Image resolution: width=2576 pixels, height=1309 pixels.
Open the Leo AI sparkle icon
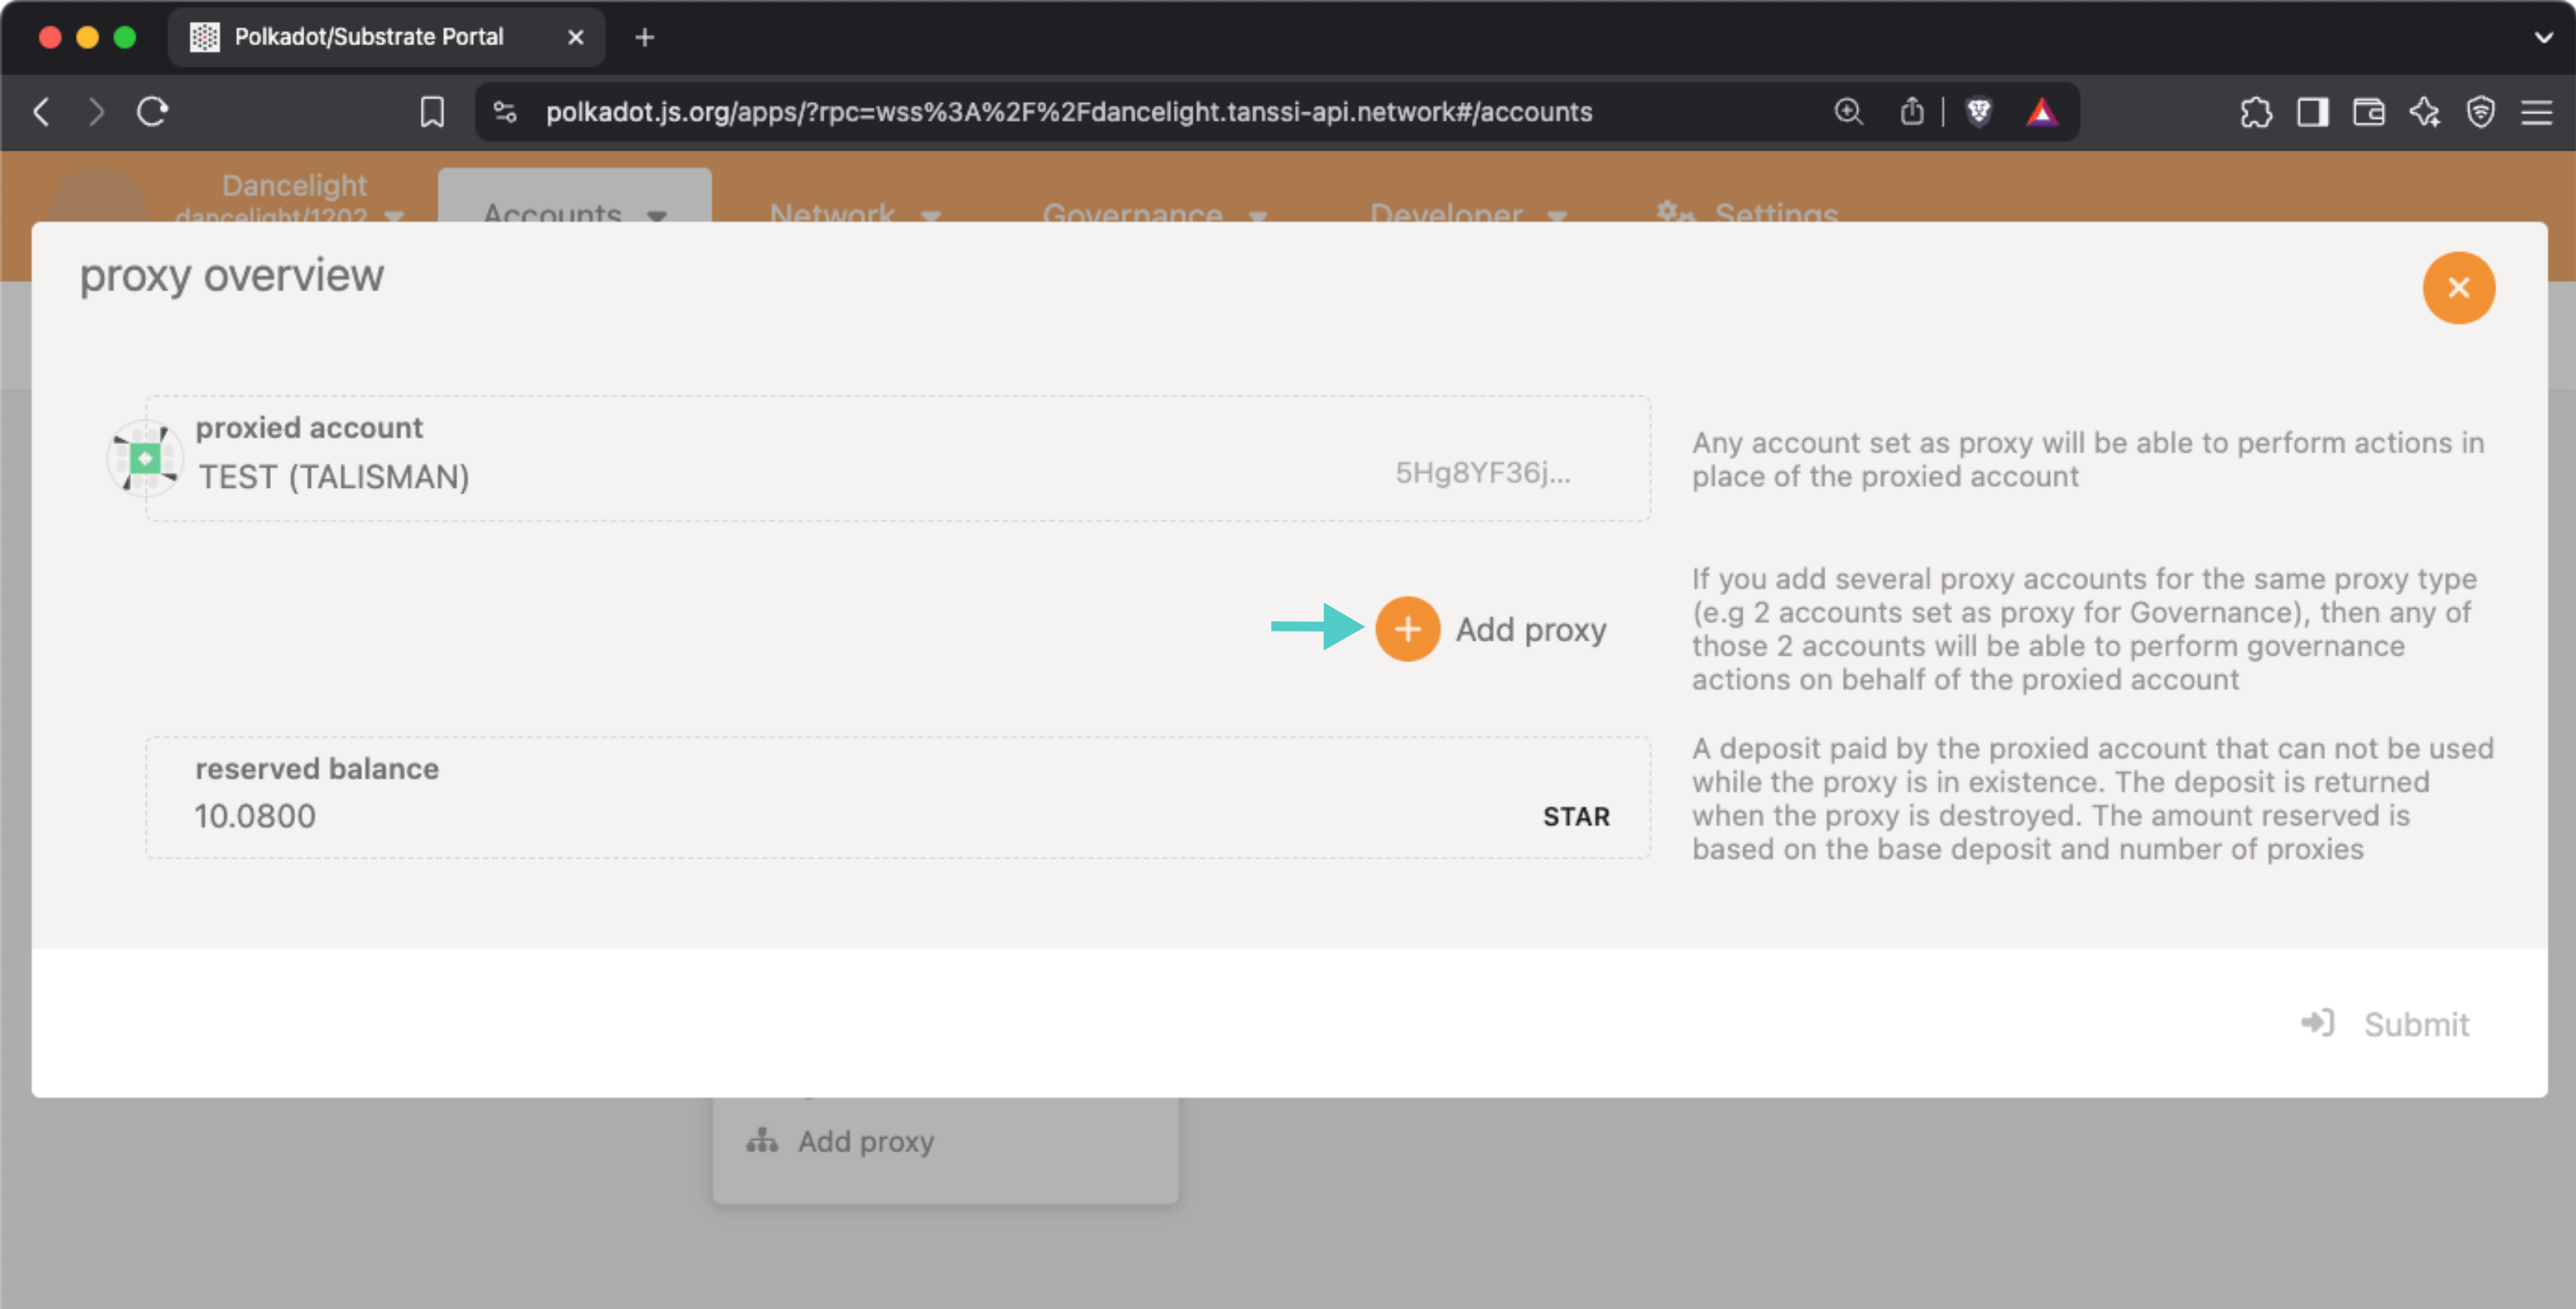point(2424,112)
